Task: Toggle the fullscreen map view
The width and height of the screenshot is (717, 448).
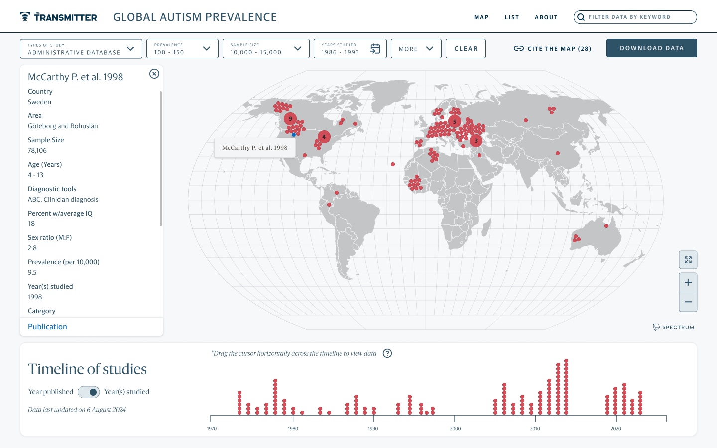Action: tap(688, 260)
